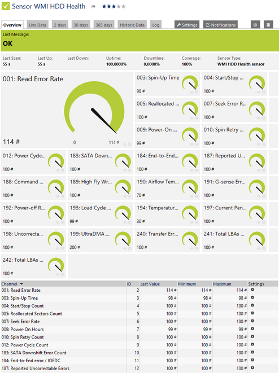Click the 198: Uncorrecta... gauge tile
This screenshot has width=279, height=373.
(33, 240)
